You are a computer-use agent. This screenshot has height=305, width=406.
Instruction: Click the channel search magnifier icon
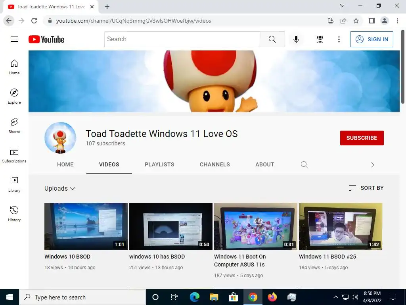[x=304, y=165]
